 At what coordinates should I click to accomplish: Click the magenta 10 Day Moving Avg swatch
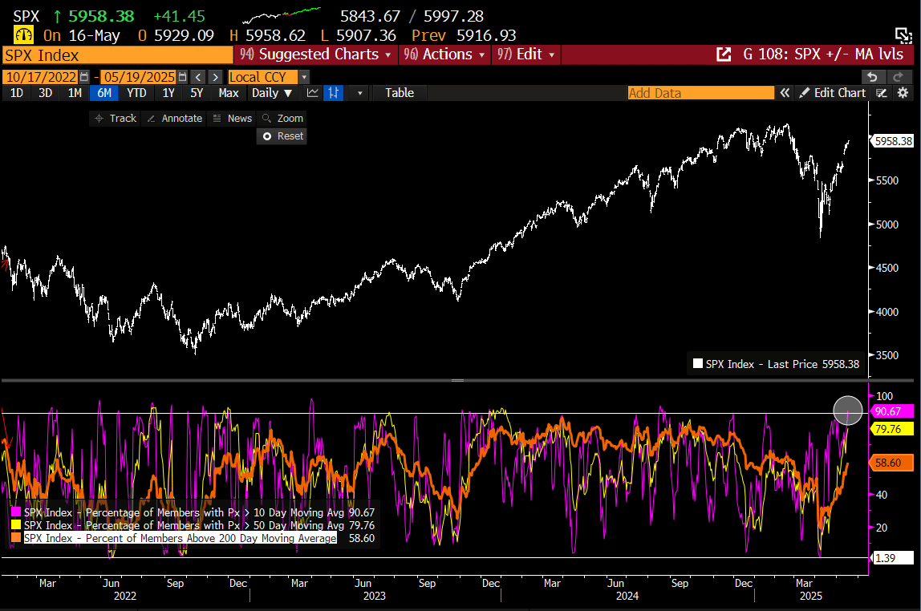16,512
